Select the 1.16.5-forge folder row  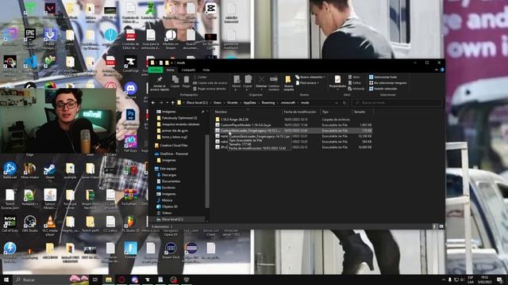coord(293,120)
